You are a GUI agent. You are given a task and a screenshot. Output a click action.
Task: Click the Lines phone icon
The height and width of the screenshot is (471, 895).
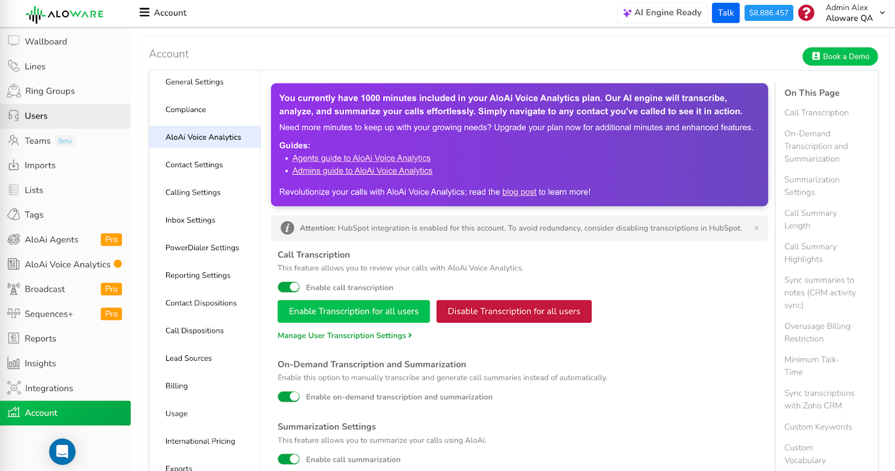click(x=13, y=66)
